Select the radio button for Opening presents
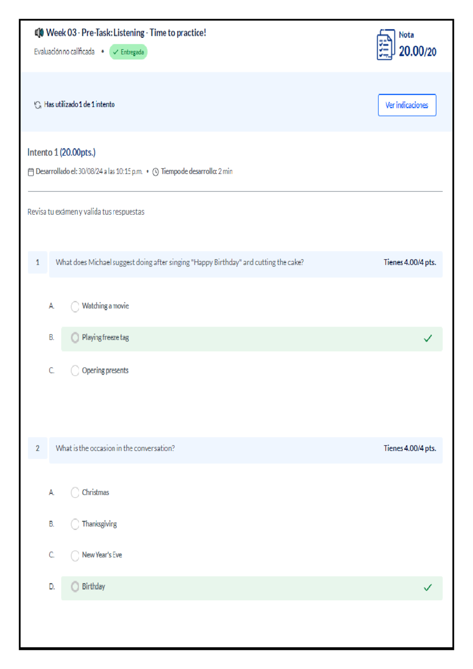473x669 pixels. [75, 370]
